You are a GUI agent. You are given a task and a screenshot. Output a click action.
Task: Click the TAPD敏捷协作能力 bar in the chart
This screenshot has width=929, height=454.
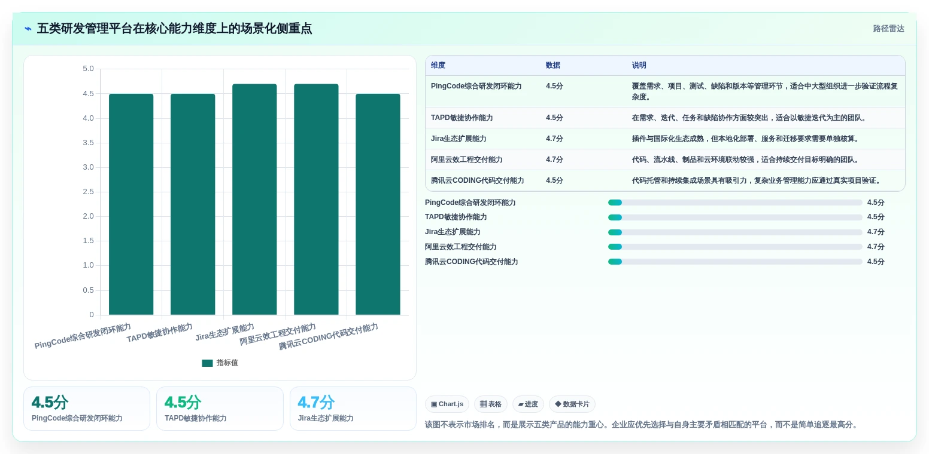193,204
